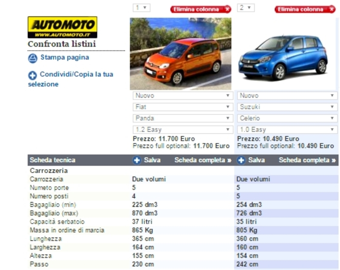
Task: Click the Lunghezza row label
Action: pyautogui.click(x=46, y=239)
